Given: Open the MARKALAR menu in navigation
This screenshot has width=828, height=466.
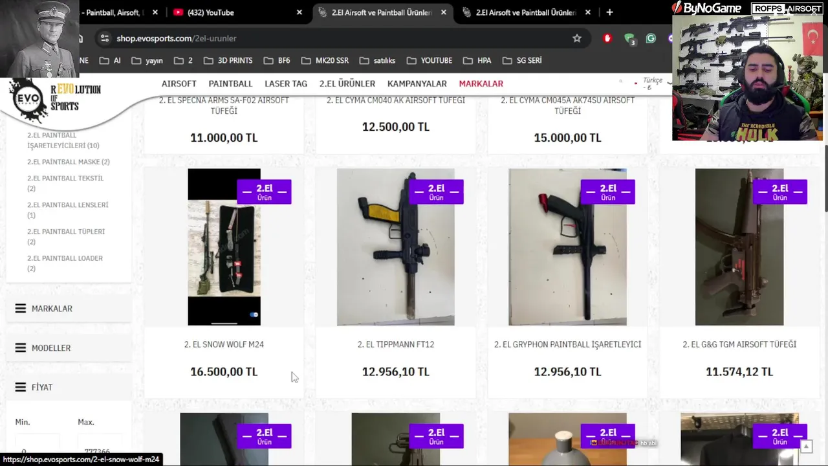Looking at the screenshot, I should (x=481, y=83).
